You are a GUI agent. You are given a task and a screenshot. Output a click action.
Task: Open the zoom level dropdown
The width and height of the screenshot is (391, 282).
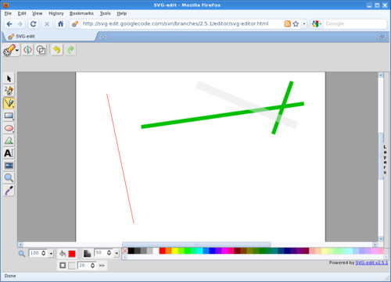pyautogui.click(x=51, y=253)
